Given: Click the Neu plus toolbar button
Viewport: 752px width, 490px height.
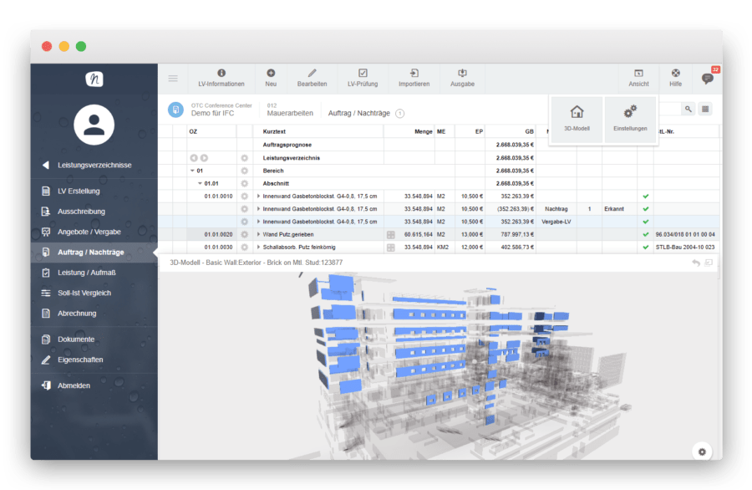Looking at the screenshot, I should click(x=271, y=79).
